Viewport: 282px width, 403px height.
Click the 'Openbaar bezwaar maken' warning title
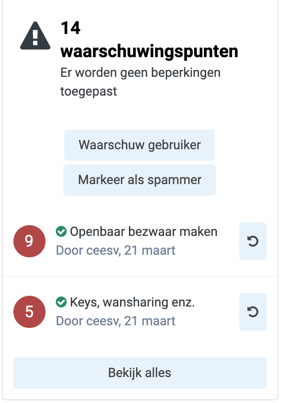144,231
